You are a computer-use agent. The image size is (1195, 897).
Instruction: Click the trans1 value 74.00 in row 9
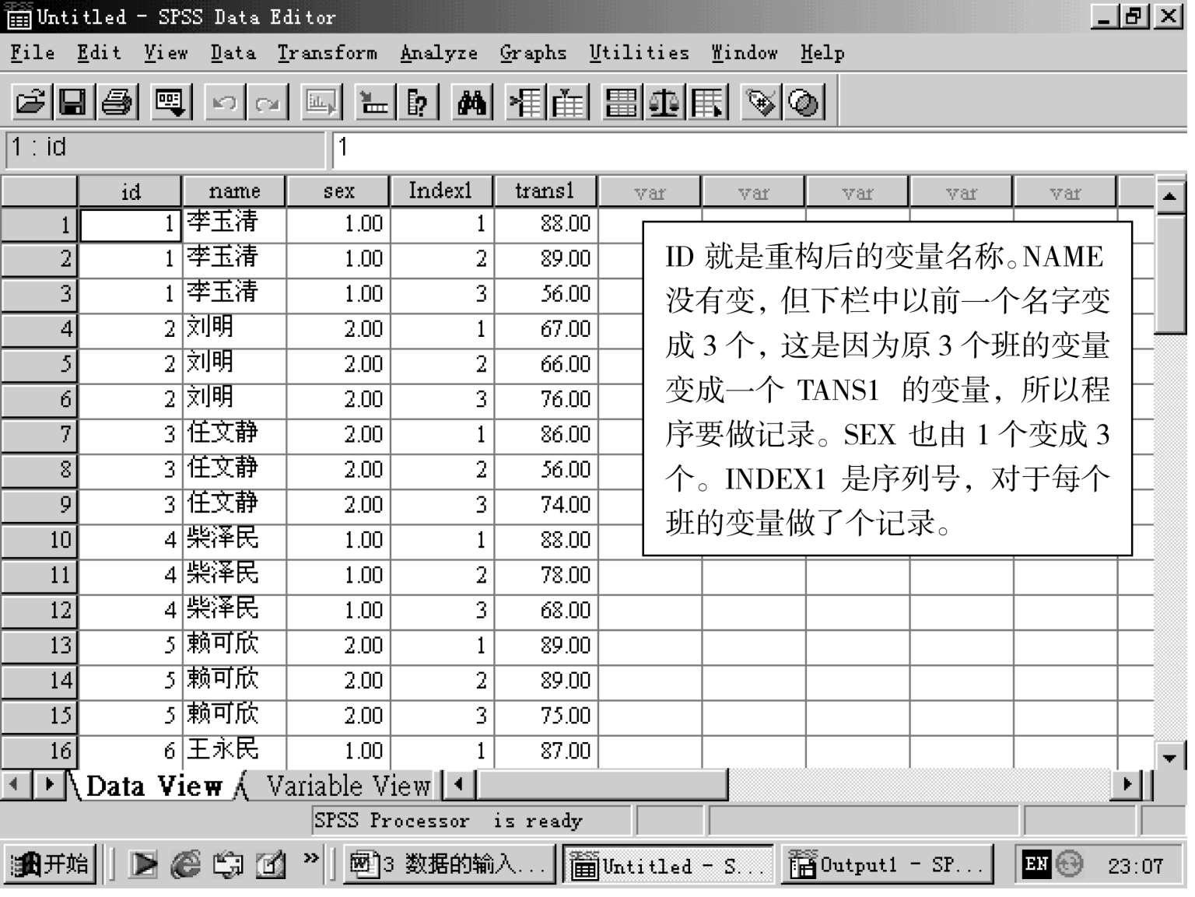[545, 505]
